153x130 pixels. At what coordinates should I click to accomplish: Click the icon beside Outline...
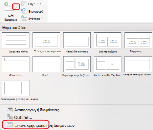(x=10, y=117)
